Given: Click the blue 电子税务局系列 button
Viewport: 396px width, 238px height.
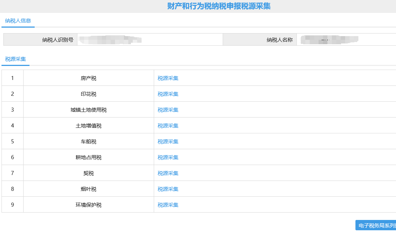Looking at the screenshot, I should 376,225.
